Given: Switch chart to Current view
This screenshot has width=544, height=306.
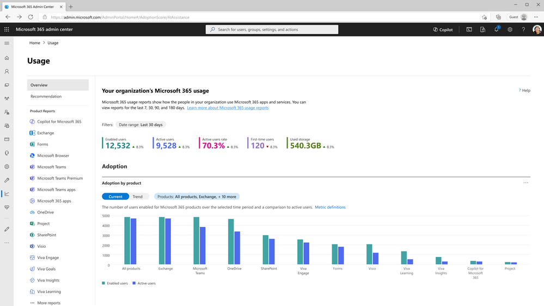Looking at the screenshot, I should (115, 197).
